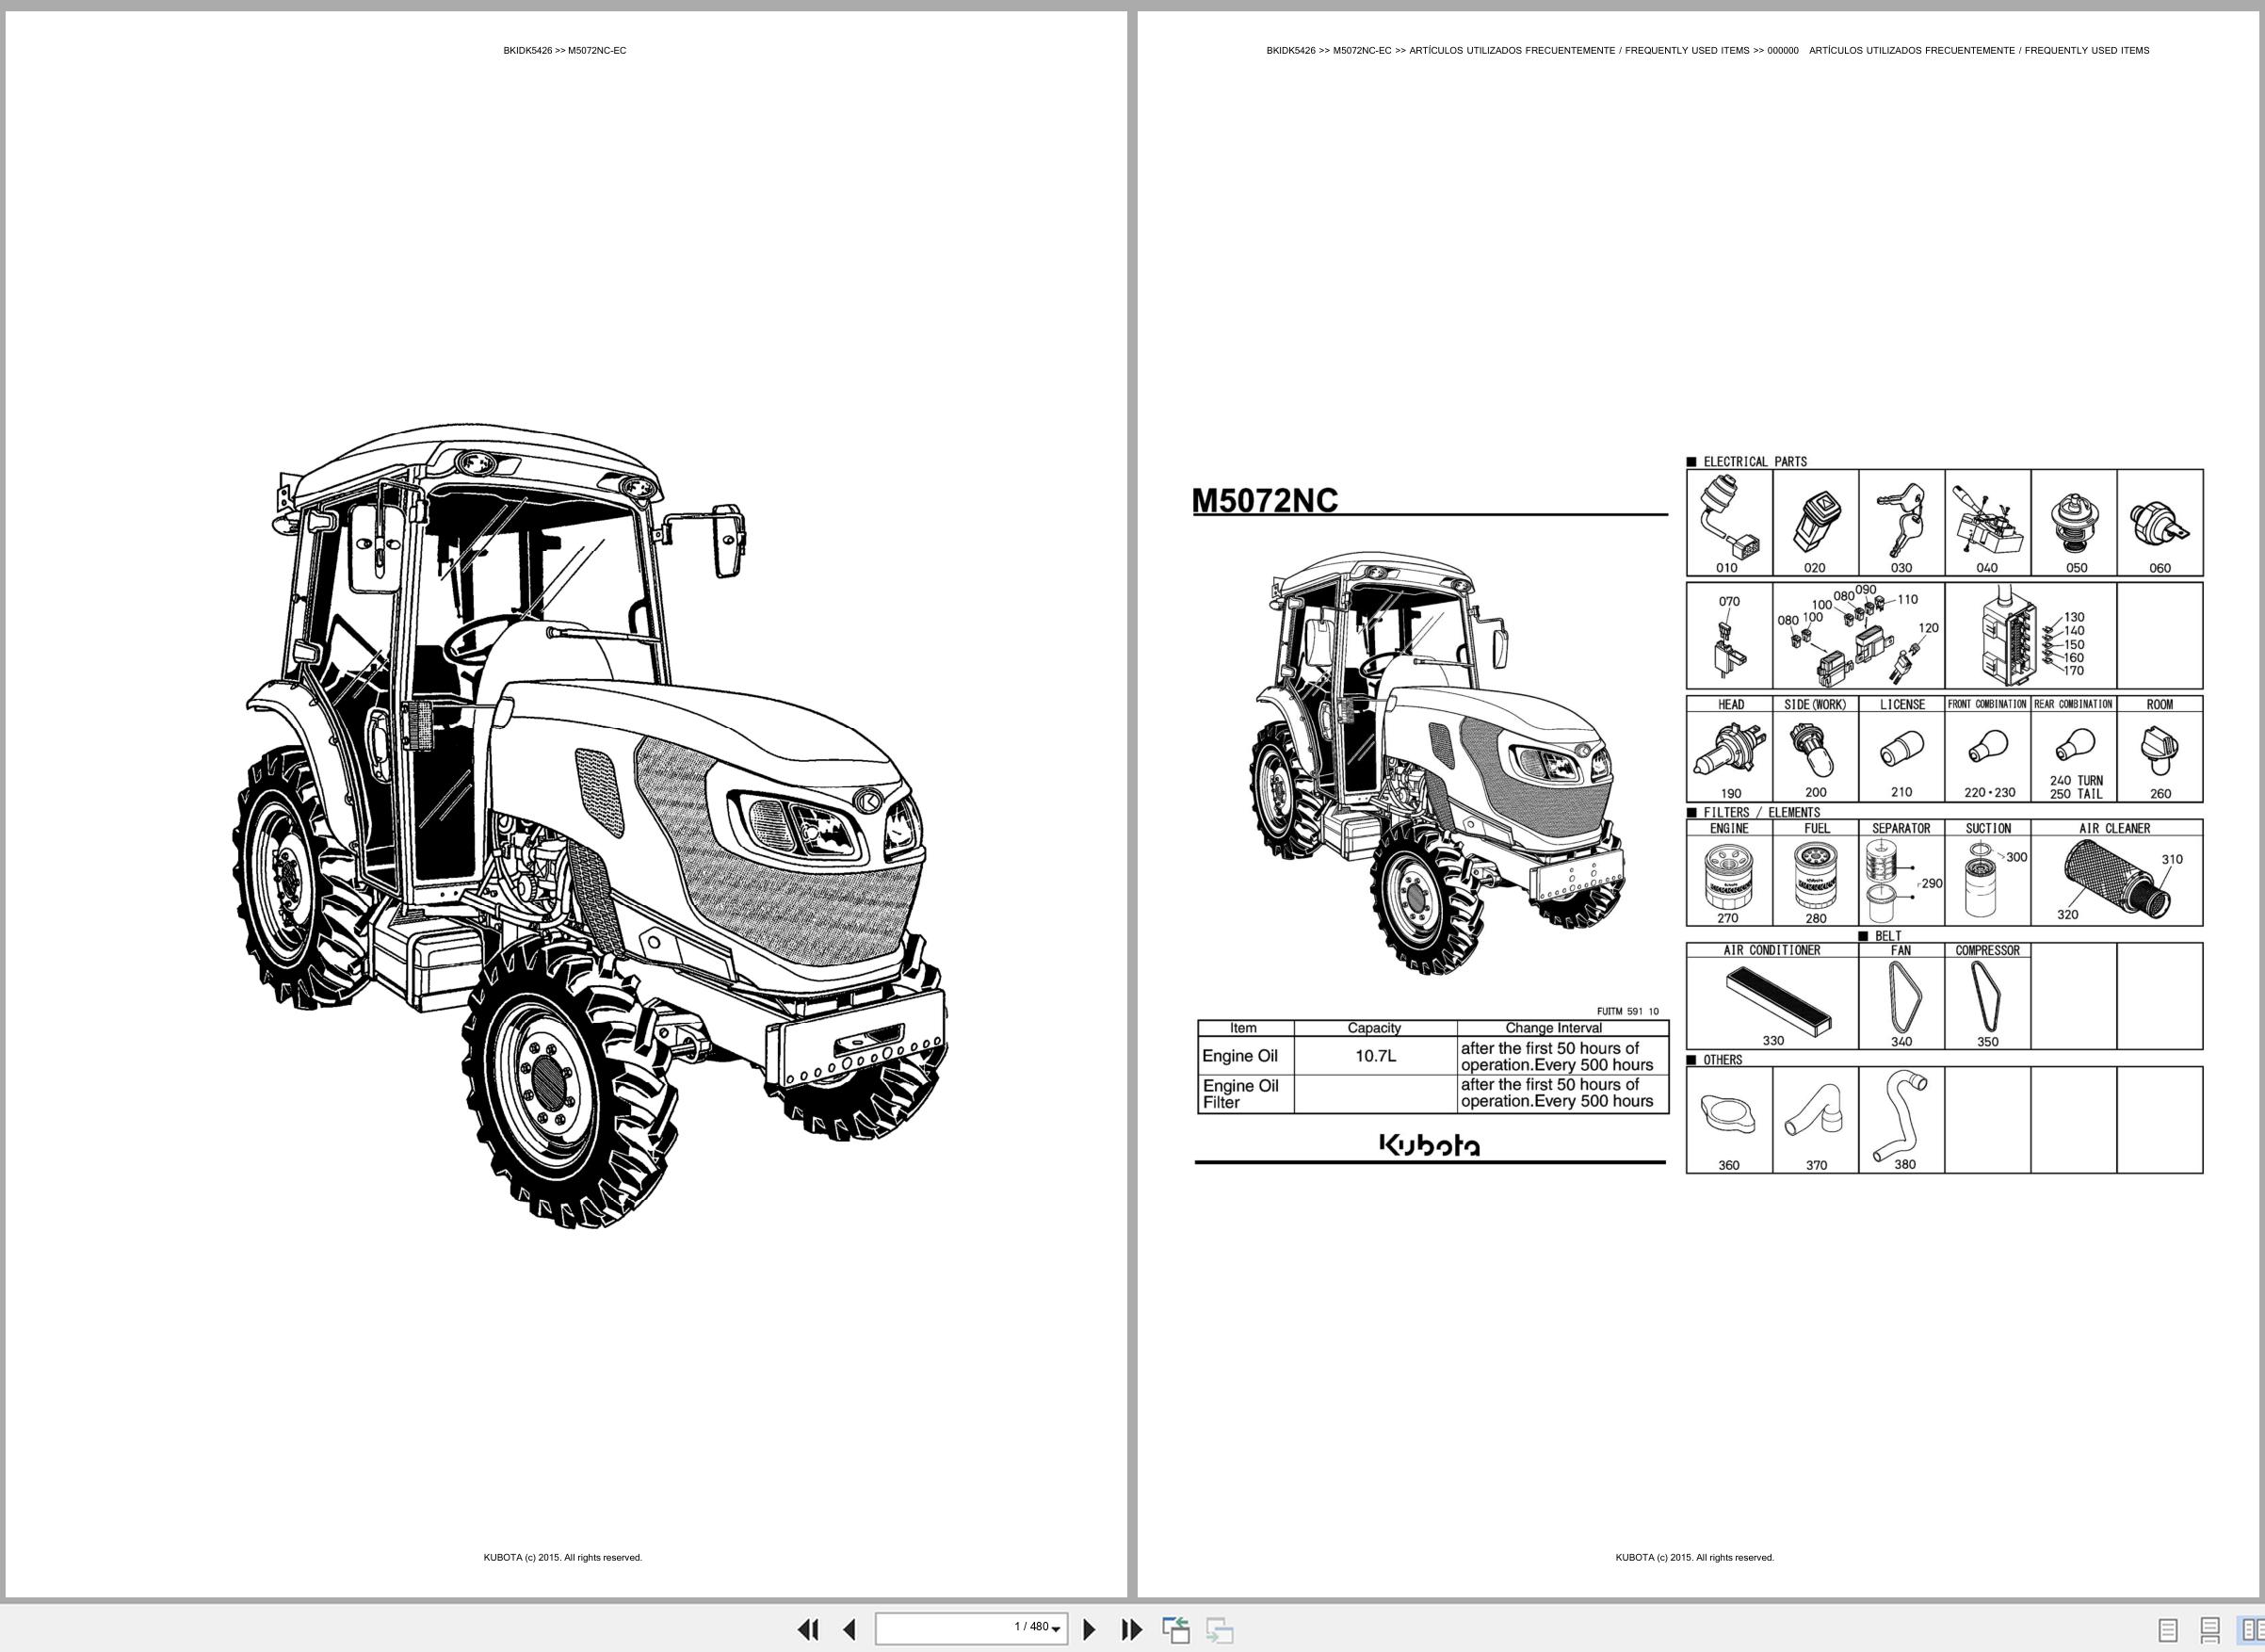Click the small tractor illustration under M5072NC
The height and width of the screenshot is (1652, 2265).
tap(1437, 762)
